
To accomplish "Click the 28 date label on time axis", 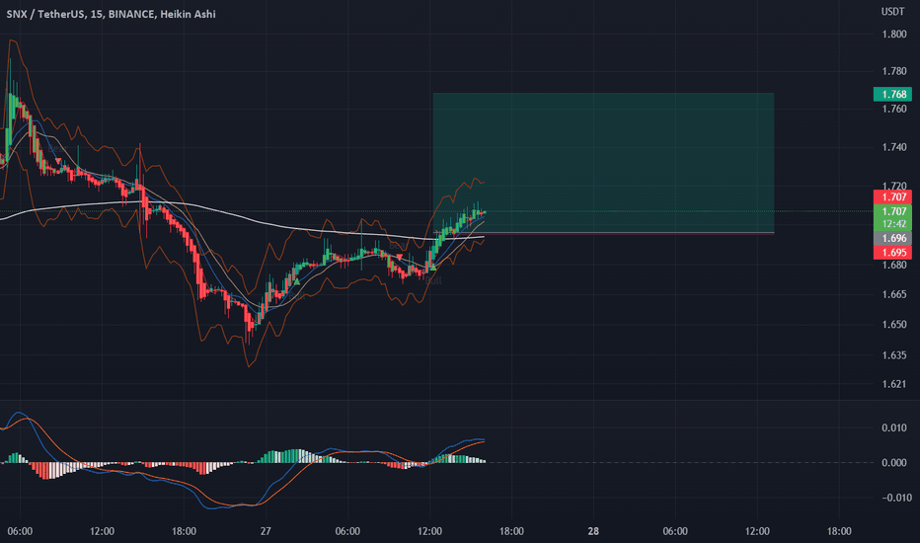I will pyautogui.click(x=593, y=531).
